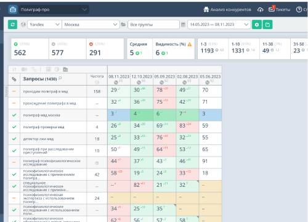Select query детектор лжи мвд
This screenshot has height=222, width=308.
pyautogui.click(x=38, y=139)
